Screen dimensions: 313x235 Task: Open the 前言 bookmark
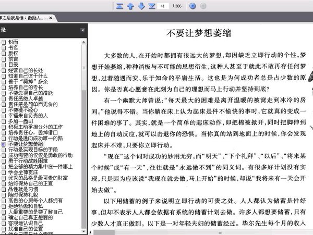[x=13, y=59]
